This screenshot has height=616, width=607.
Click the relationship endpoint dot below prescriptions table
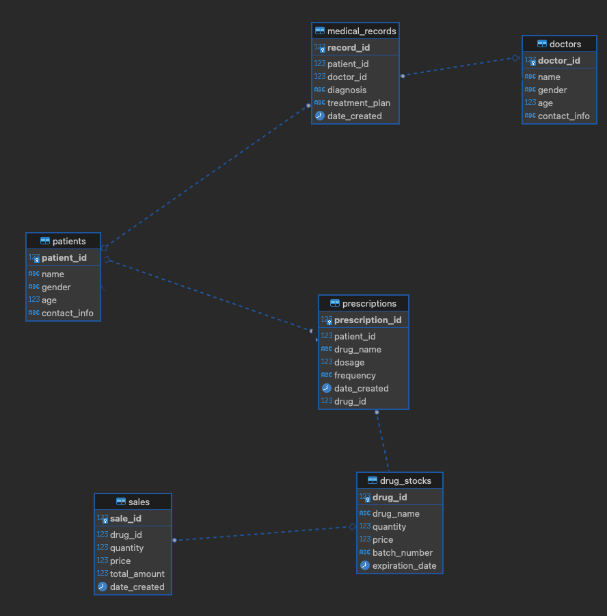(377, 412)
